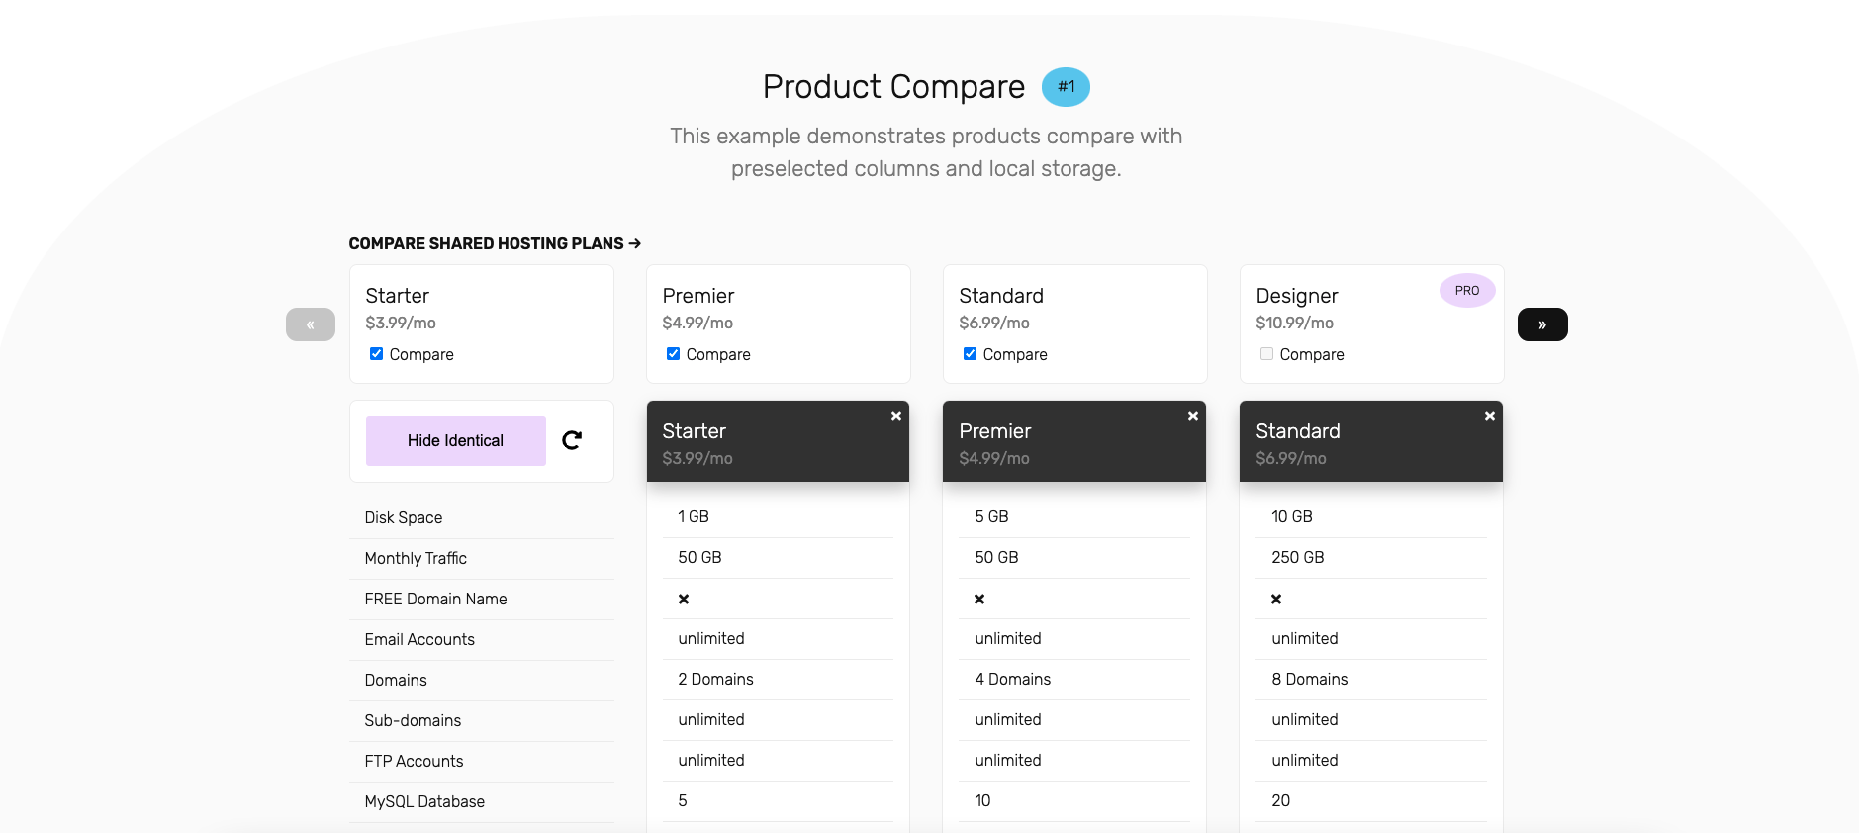Enable Compare checkbox for Designer plan
The width and height of the screenshot is (1859, 833).
tap(1267, 354)
